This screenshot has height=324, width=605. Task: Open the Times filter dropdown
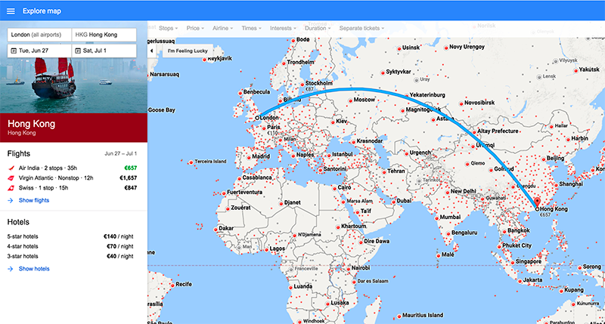click(x=251, y=28)
